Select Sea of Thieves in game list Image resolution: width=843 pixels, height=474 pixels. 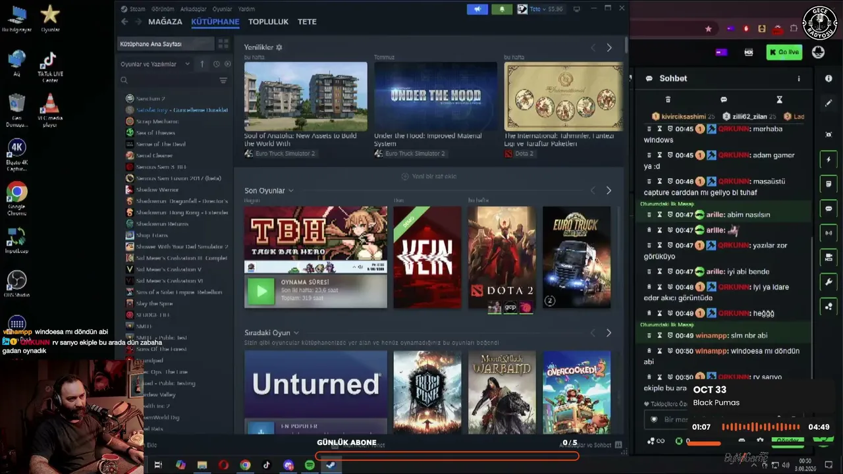[155, 133]
